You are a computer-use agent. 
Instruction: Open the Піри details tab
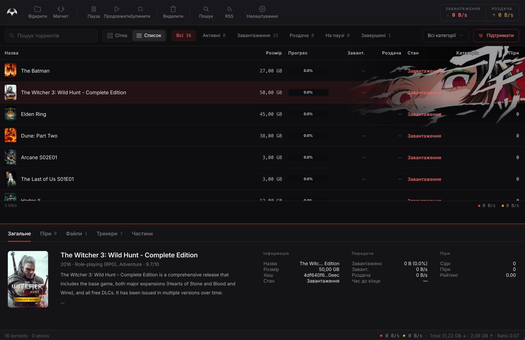48,234
